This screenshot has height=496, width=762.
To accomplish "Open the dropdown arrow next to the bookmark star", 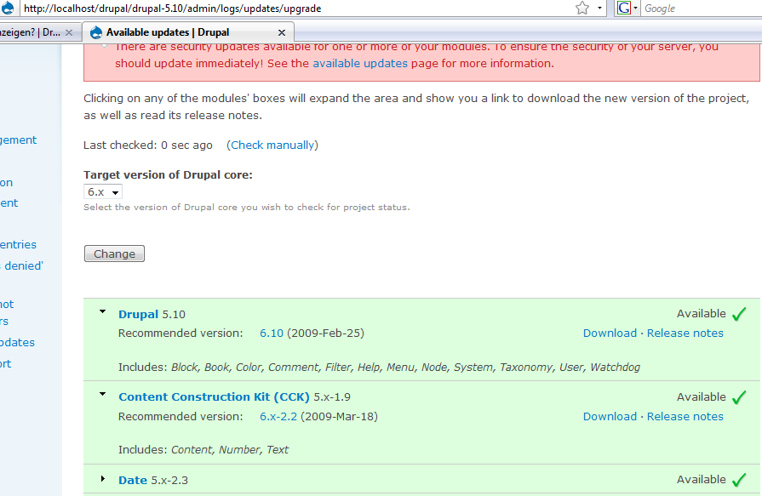I will click(599, 9).
